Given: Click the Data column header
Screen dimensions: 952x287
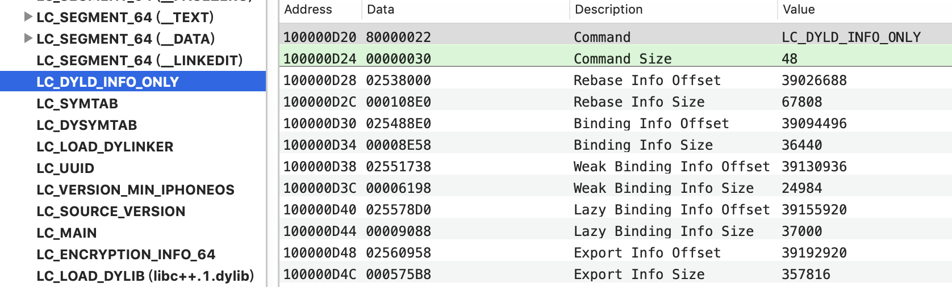Looking at the screenshot, I should coord(381,10).
